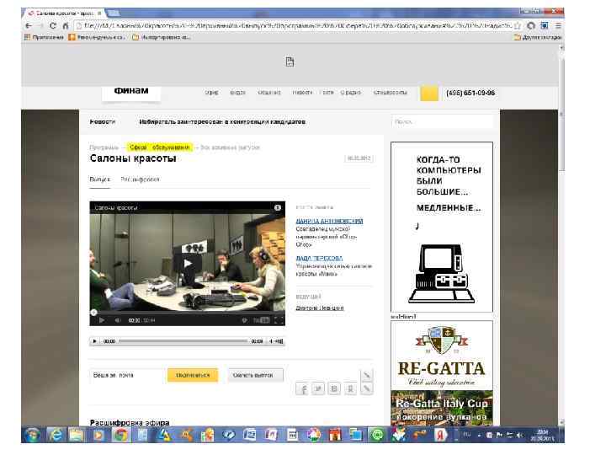Open guest link 'Данила Антоновский'
The height and width of the screenshot is (455, 606).
[329, 222]
